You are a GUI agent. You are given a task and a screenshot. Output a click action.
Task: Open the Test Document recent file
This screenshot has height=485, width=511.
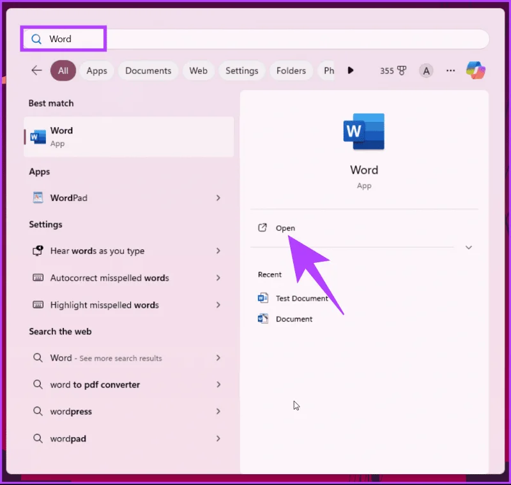pyautogui.click(x=301, y=298)
